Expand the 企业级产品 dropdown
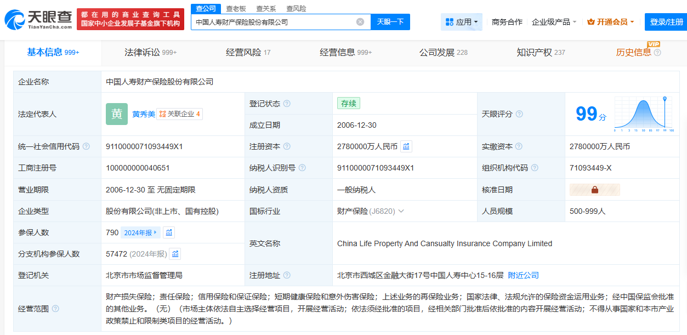The image size is (687, 335). point(554,22)
